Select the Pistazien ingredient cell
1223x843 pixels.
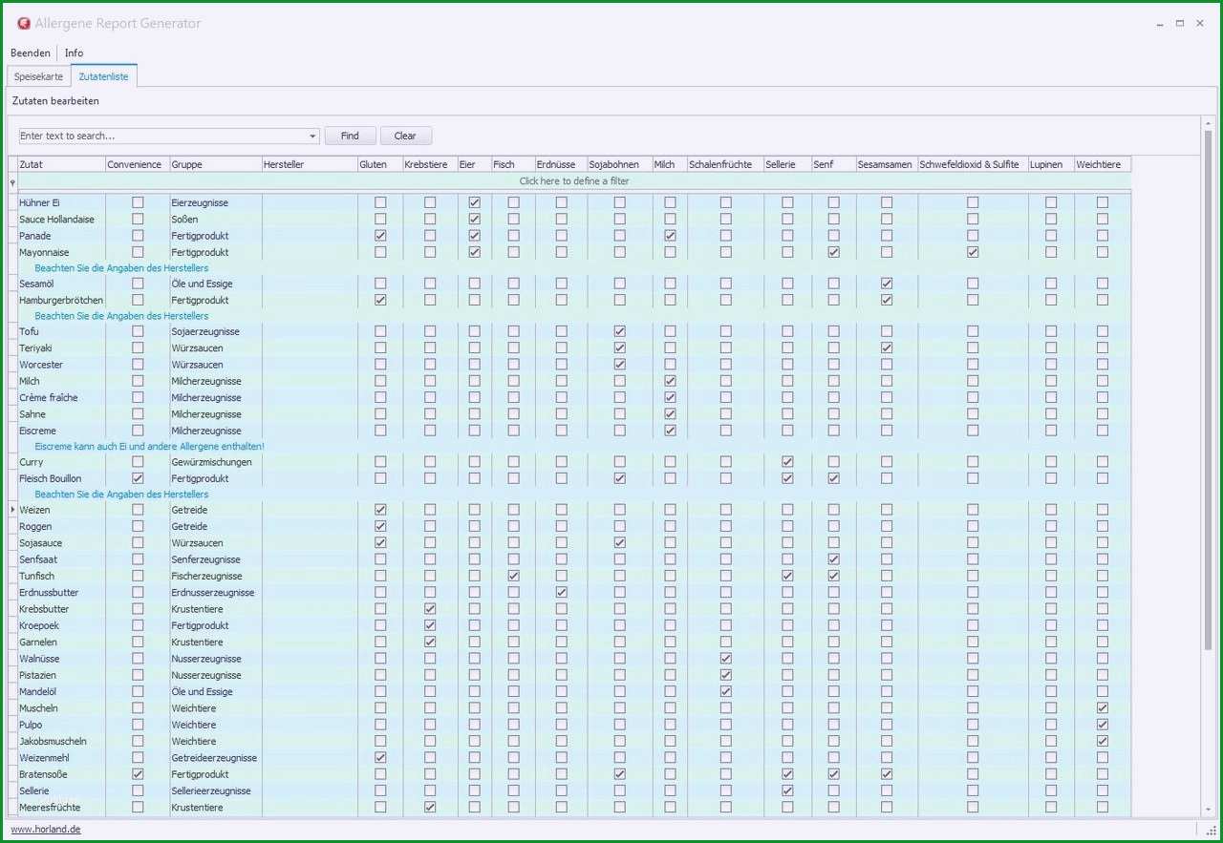[x=61, y=675]
